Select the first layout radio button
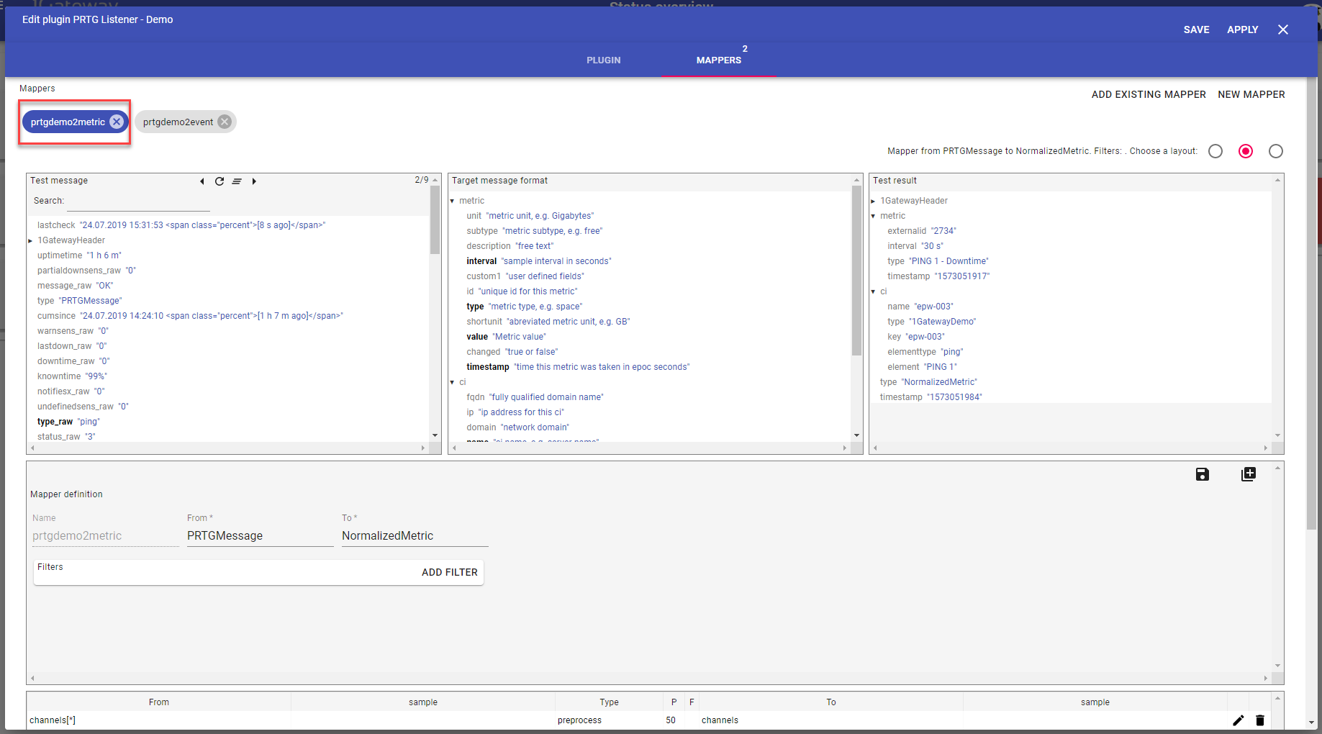This screenshot has width=1322, height=734. click(1215, 151)
